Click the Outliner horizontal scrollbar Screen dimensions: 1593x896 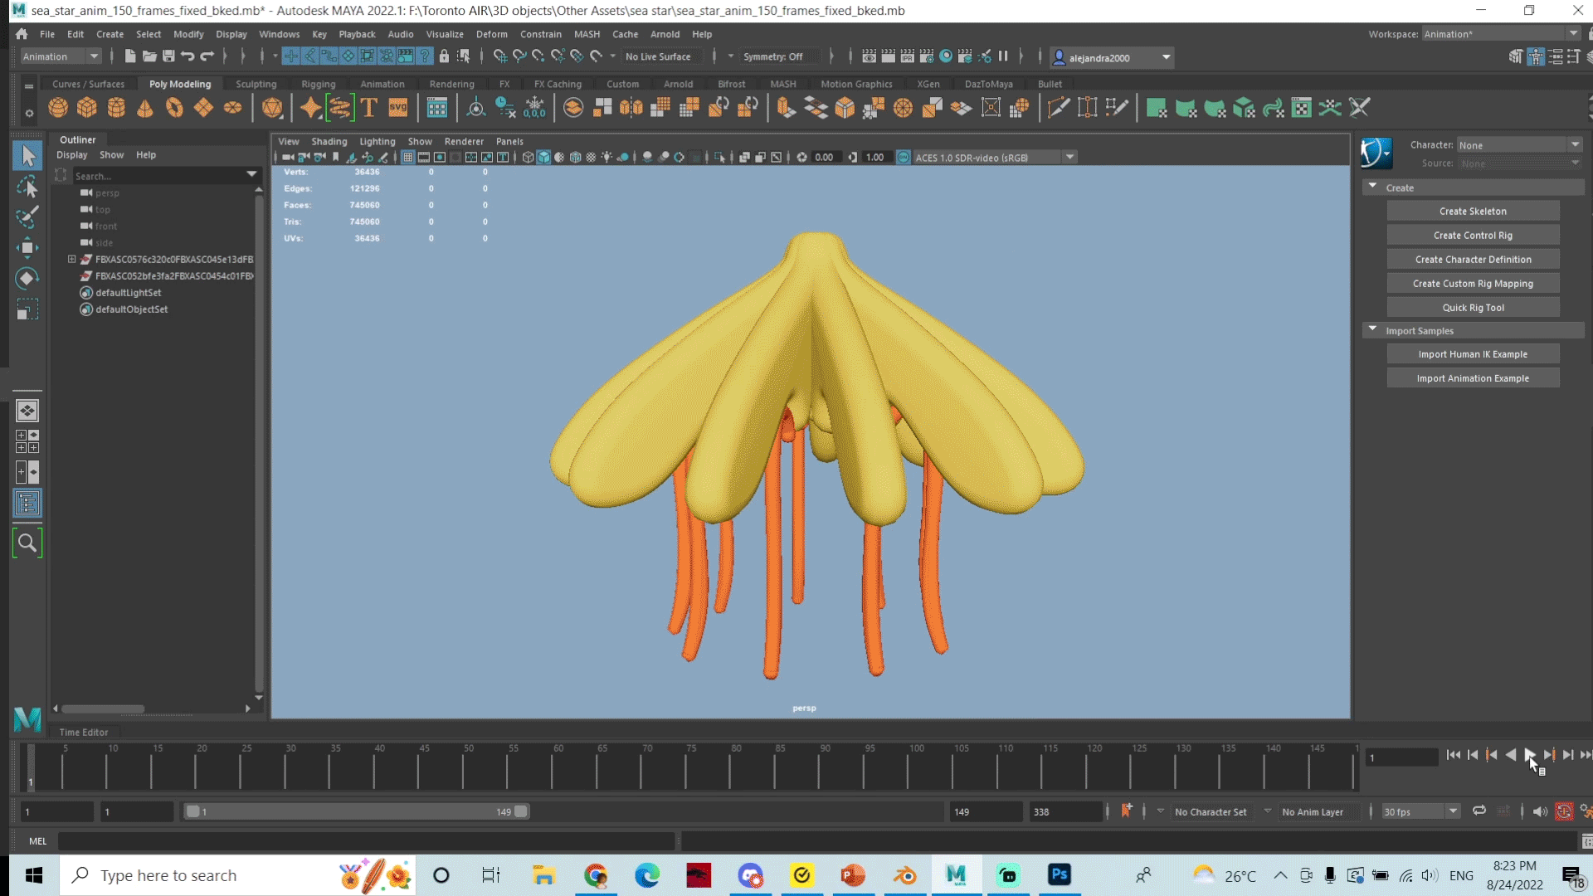click(x=103, y=709)
